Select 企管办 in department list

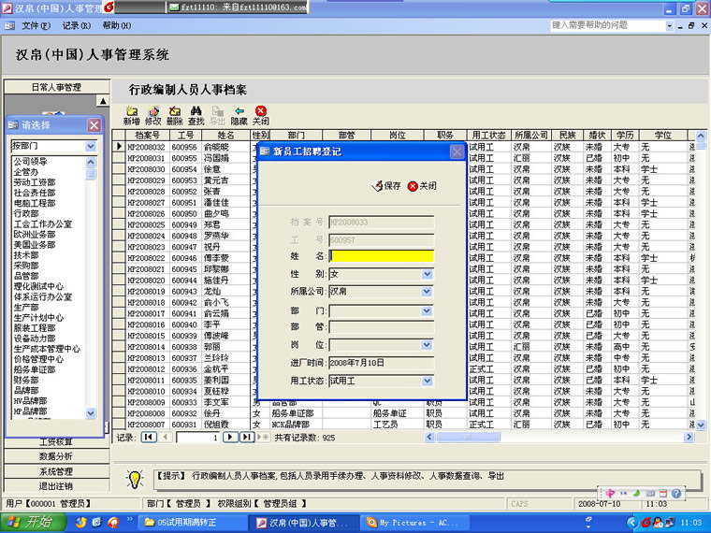pos(26,172)
